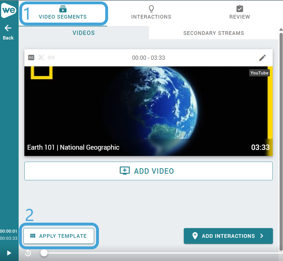
Task: Open the Earth 101 video thumbnail
Action: coord(148,111)
